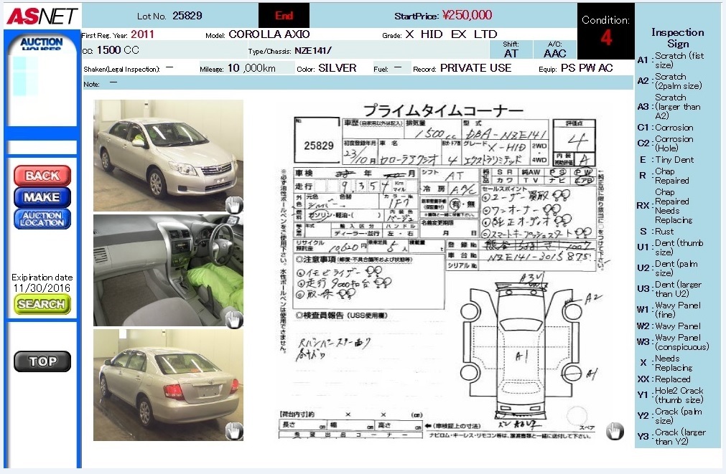Click the ASNET logo
Image resolution: width=726 pixels, height=474 pixels.
(x=41, y=15)
